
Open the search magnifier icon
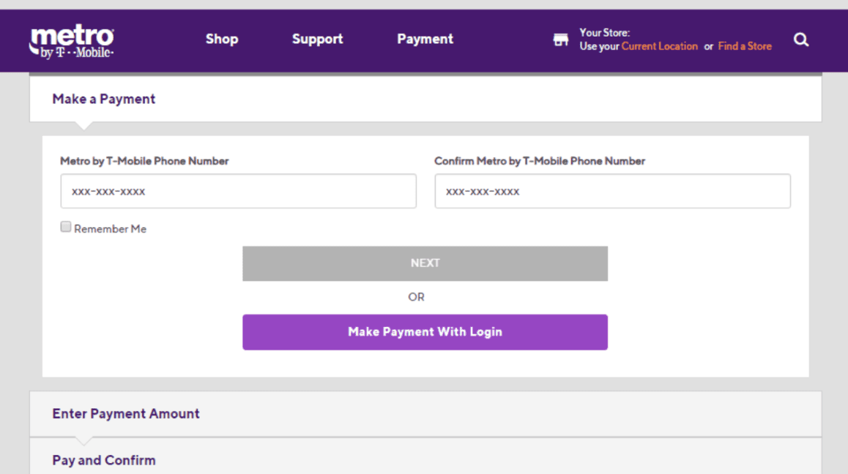801,40
